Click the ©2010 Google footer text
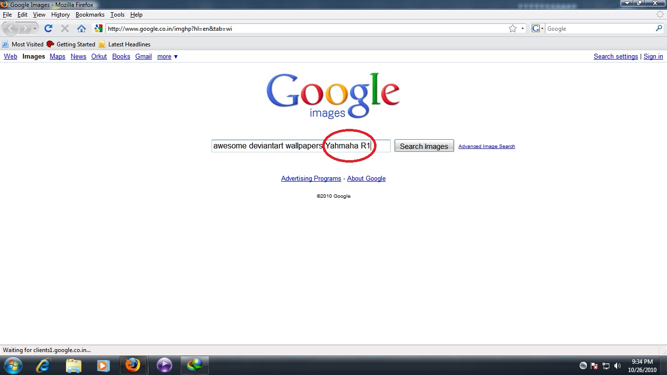Image resolution: width=667 pixels, height=375 pixels. [333, 196]
